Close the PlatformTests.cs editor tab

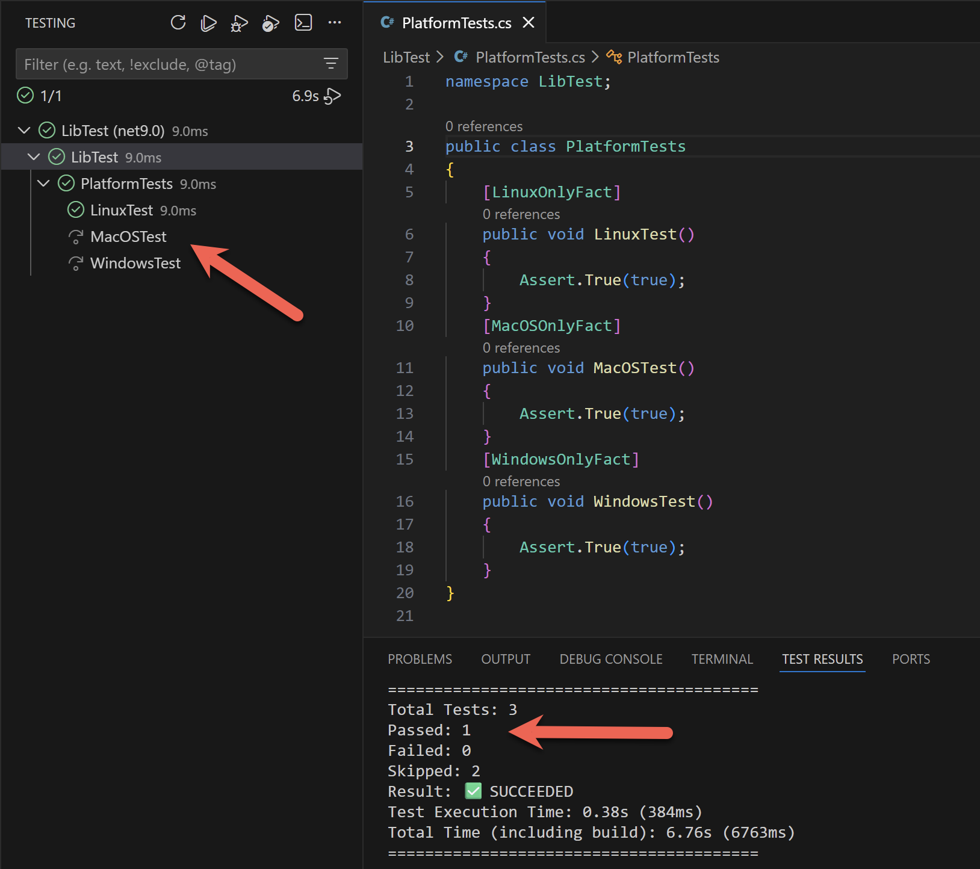click(529, 23)
